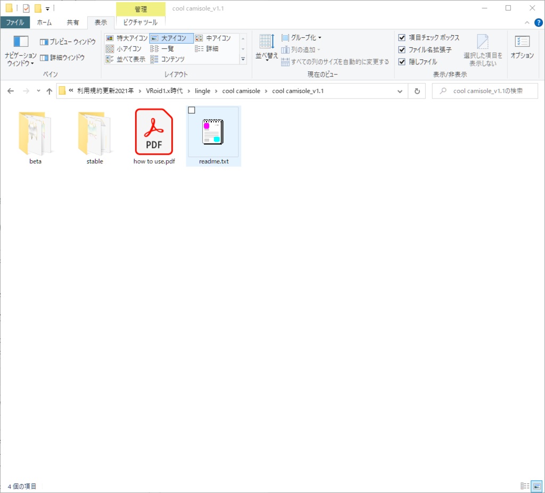The height and width of the screenshot is (493, 545).
Task: Choose medium icons layout (中アイコン)
Action: 213,38
